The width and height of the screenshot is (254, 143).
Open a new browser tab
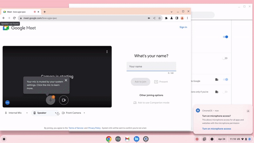point(44,12)
